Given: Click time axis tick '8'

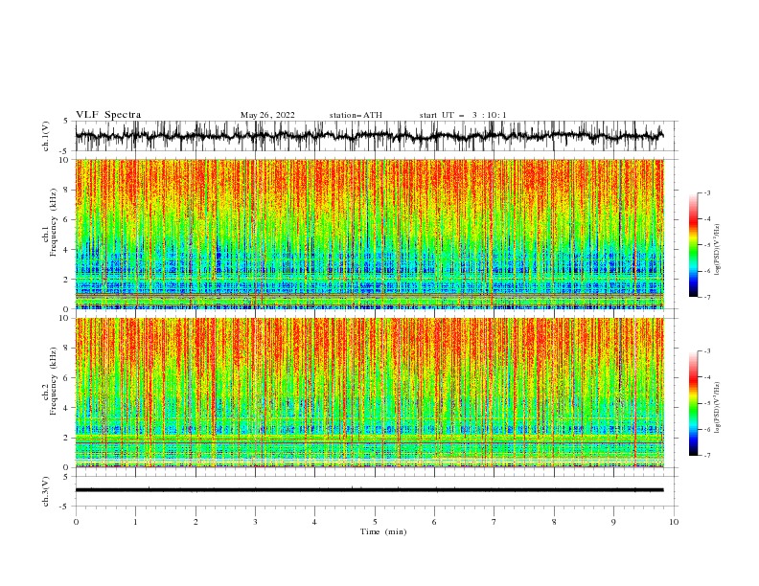Looking at the screenshot, I should pos(554,522).
